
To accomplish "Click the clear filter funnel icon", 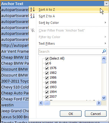I will (32, 30).
